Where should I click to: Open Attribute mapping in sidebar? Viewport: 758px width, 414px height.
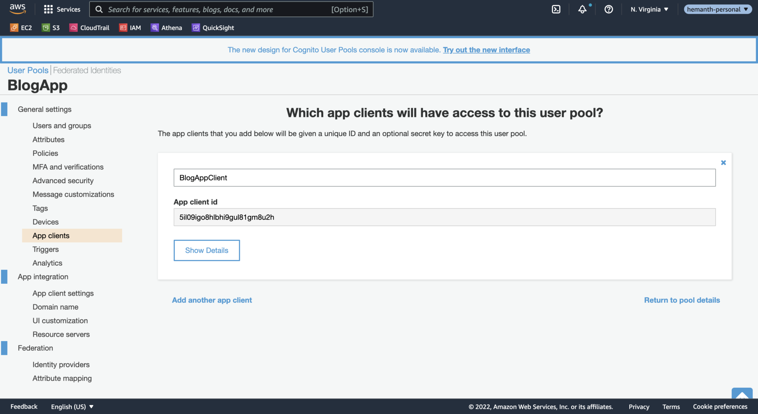tap(62, 378)
